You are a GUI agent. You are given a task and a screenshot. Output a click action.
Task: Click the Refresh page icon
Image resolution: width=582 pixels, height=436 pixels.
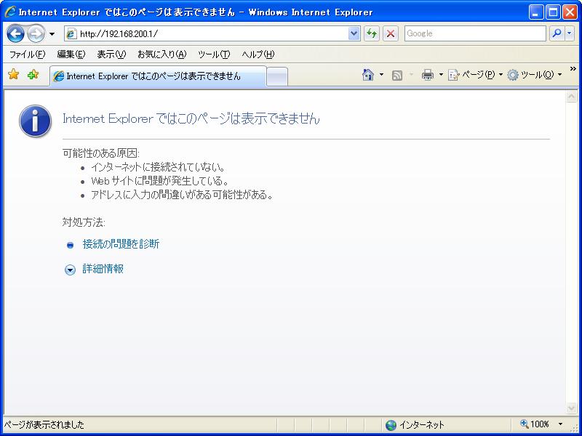click(x=372, y=33)
